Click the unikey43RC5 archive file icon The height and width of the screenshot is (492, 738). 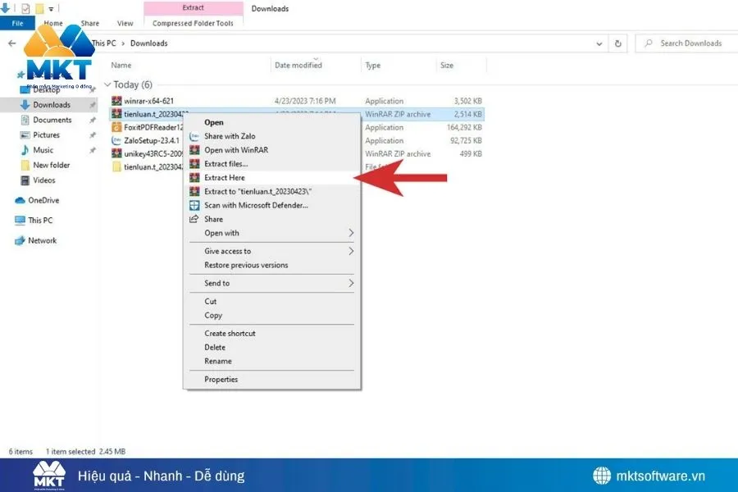(116, 153)
